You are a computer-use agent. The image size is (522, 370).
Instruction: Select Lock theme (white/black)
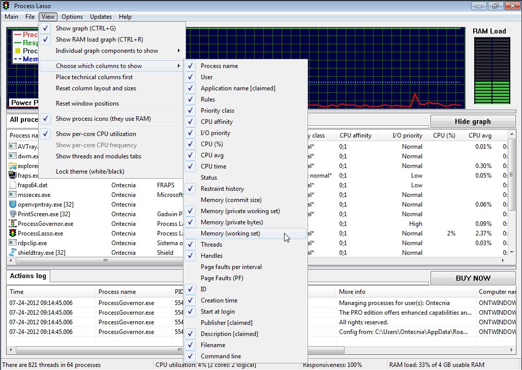coord(112,172)
